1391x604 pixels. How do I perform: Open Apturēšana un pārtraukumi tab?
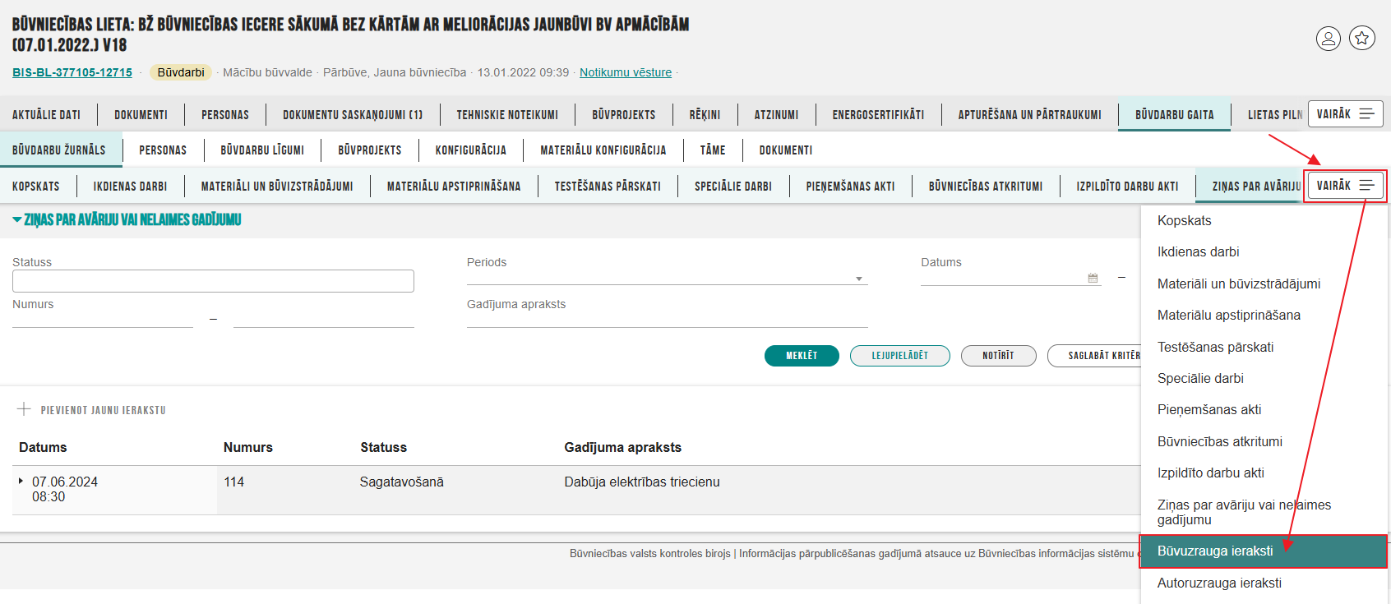coord(1029,115)
